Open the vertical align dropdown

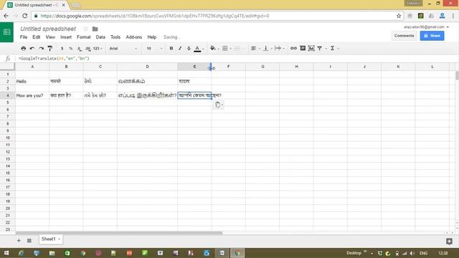(x=267, y=48)
